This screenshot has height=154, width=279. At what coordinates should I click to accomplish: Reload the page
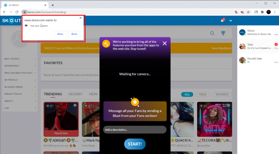coord(17,12)
